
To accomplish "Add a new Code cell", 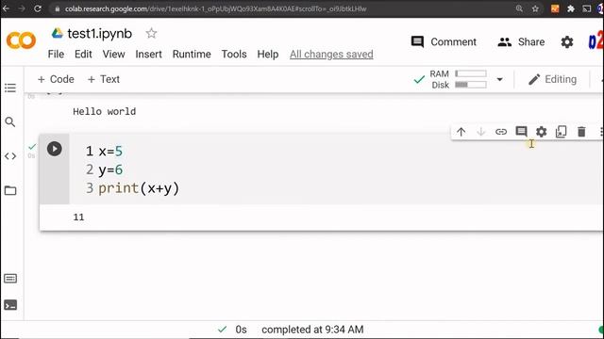I will point(56,79).
